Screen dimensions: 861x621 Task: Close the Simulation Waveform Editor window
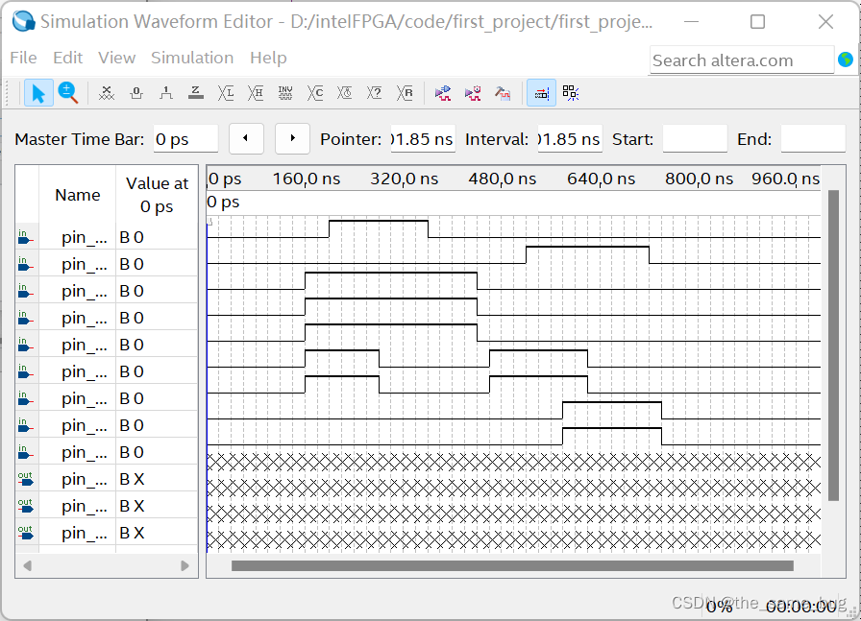click(x=825, y=21)
